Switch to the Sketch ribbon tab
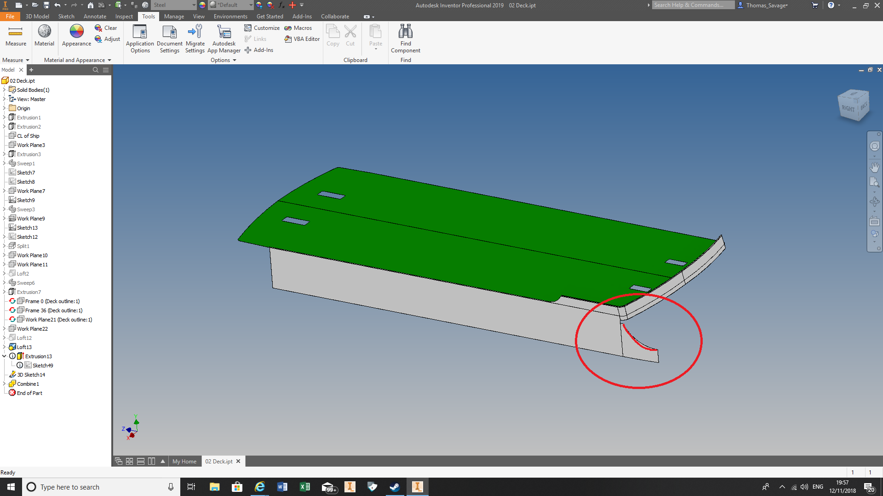883x496 pixels. coord(66,16)
